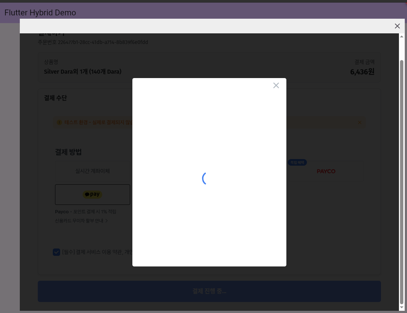Screen dimensions: 407x313
Task: Click the required terms agreement label text
Action: [x=97, y=252]
